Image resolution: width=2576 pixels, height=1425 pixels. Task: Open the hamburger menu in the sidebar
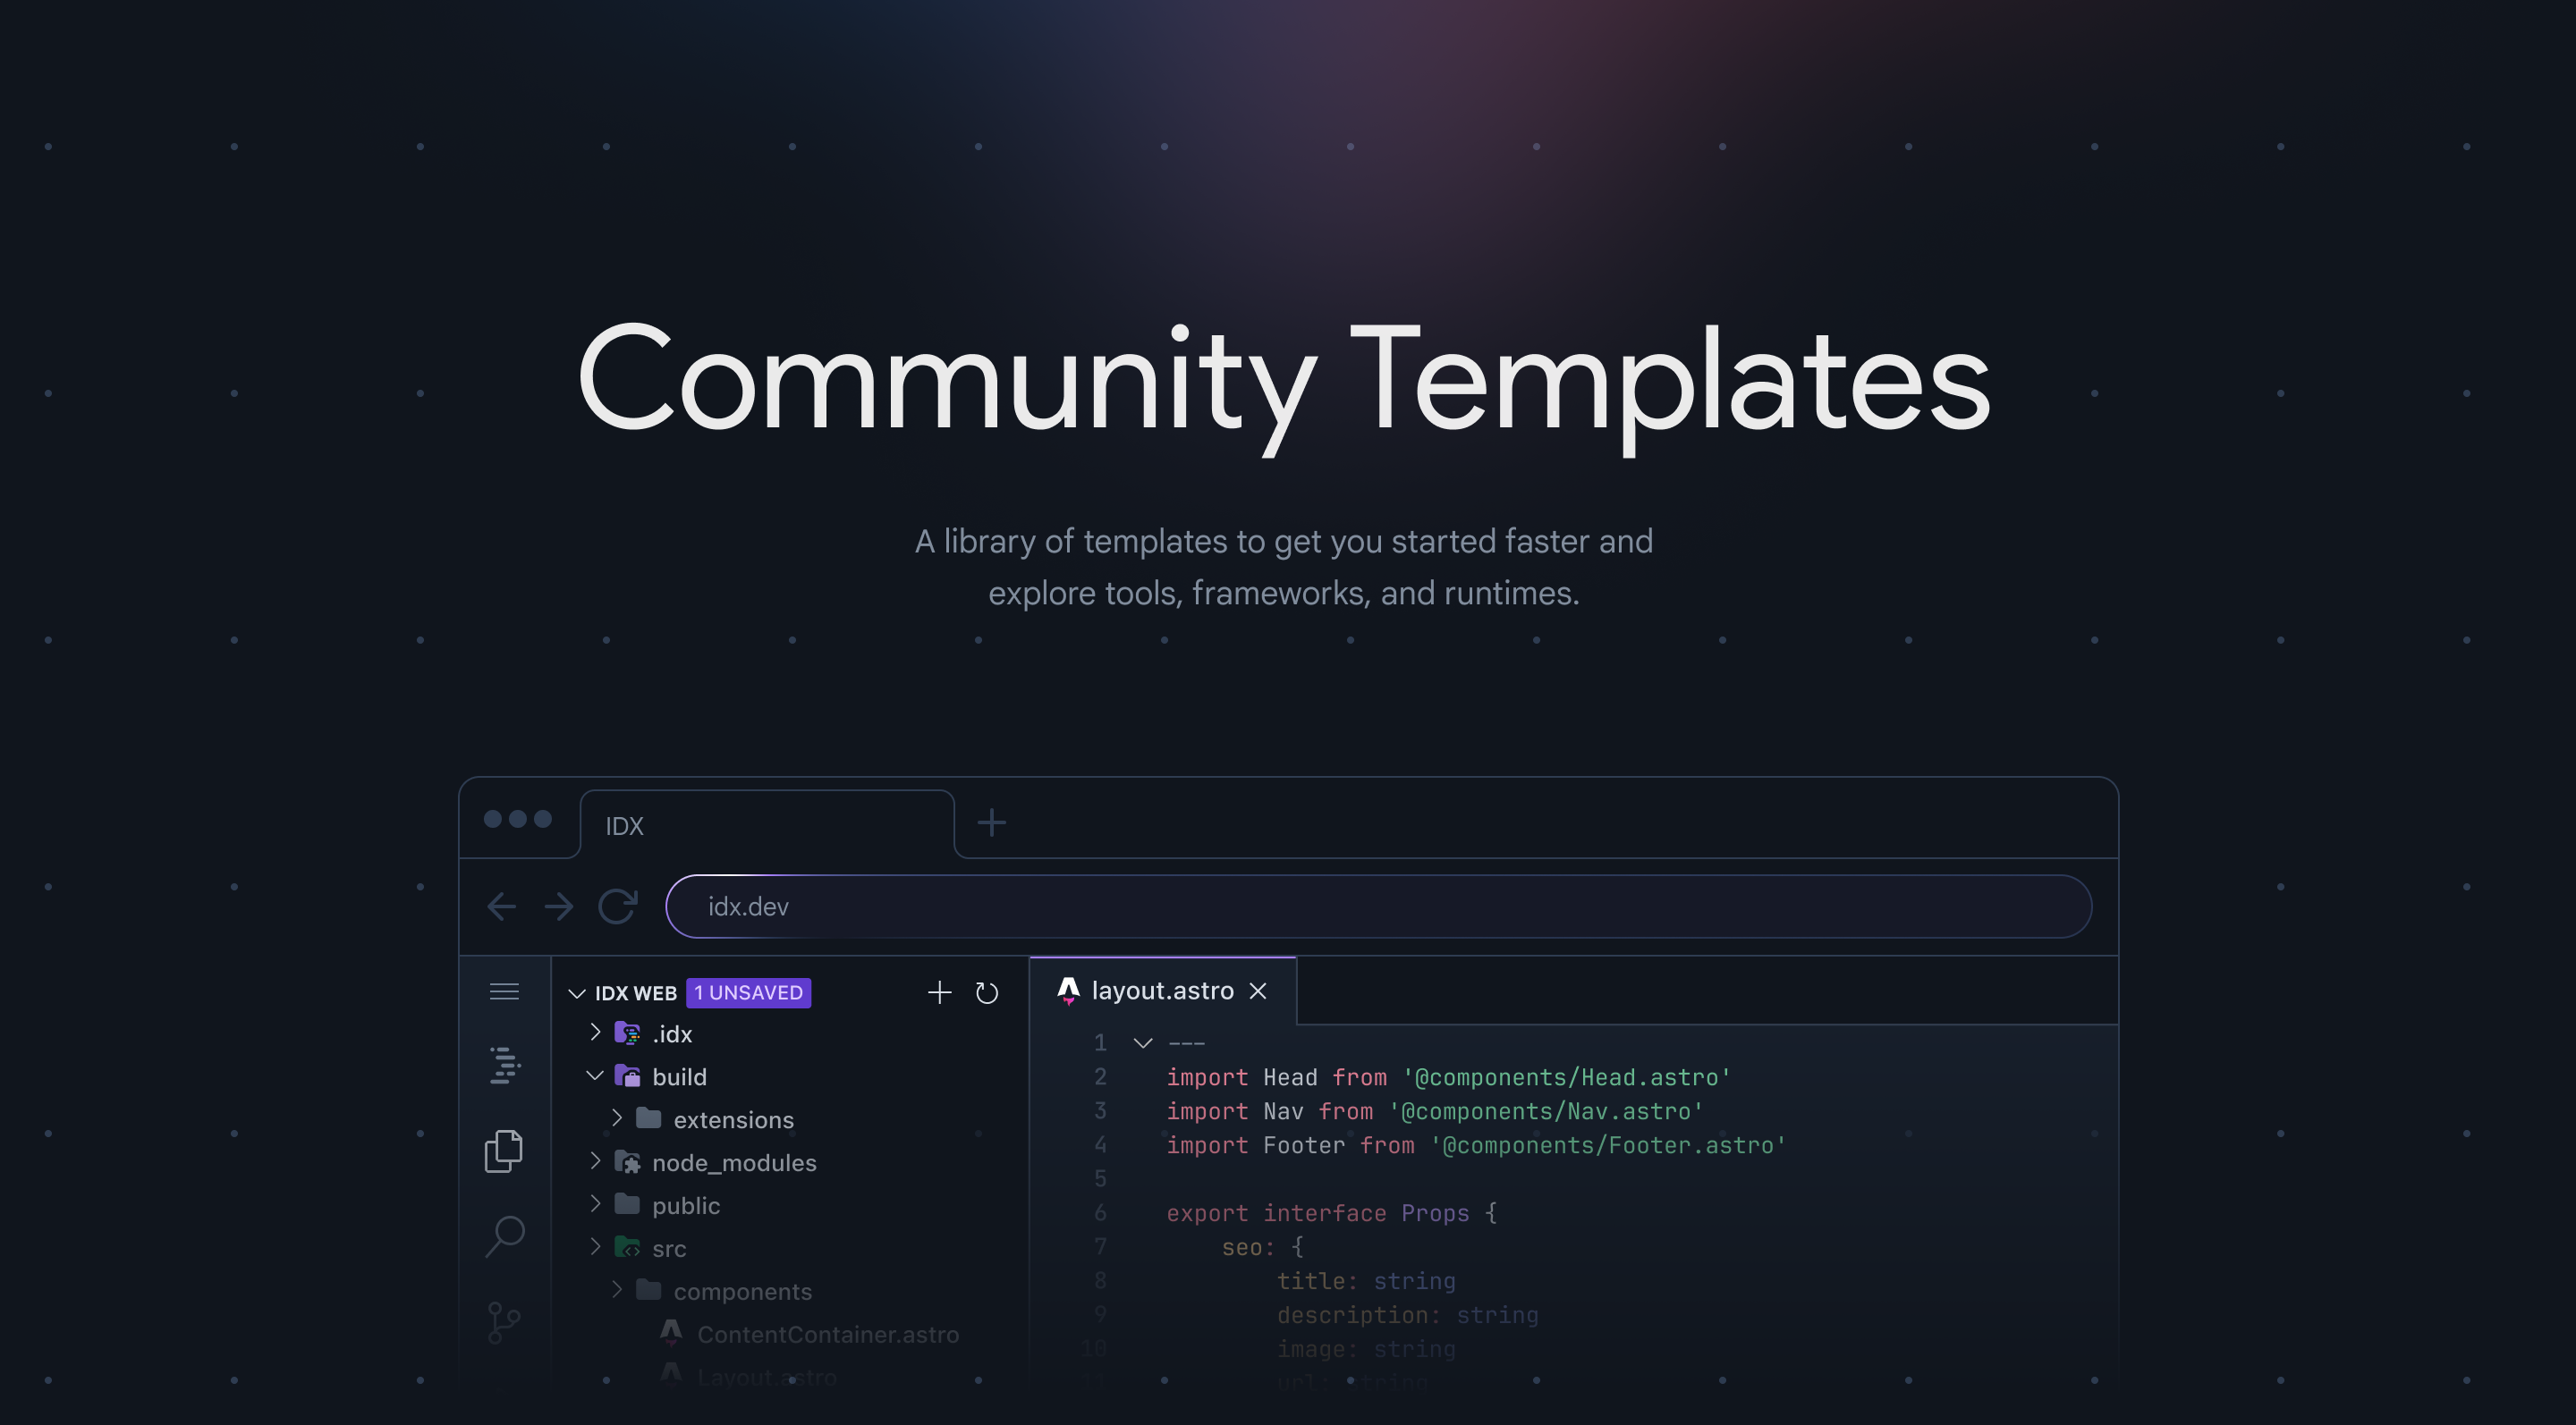504,991
